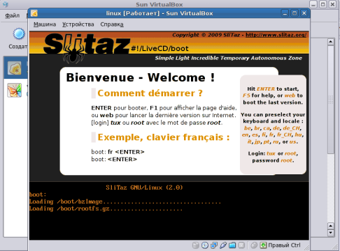Click the scrollbar down arrow at bottom of main window
The height and width of the screenshot is (251, 340).
click(331, 233)
